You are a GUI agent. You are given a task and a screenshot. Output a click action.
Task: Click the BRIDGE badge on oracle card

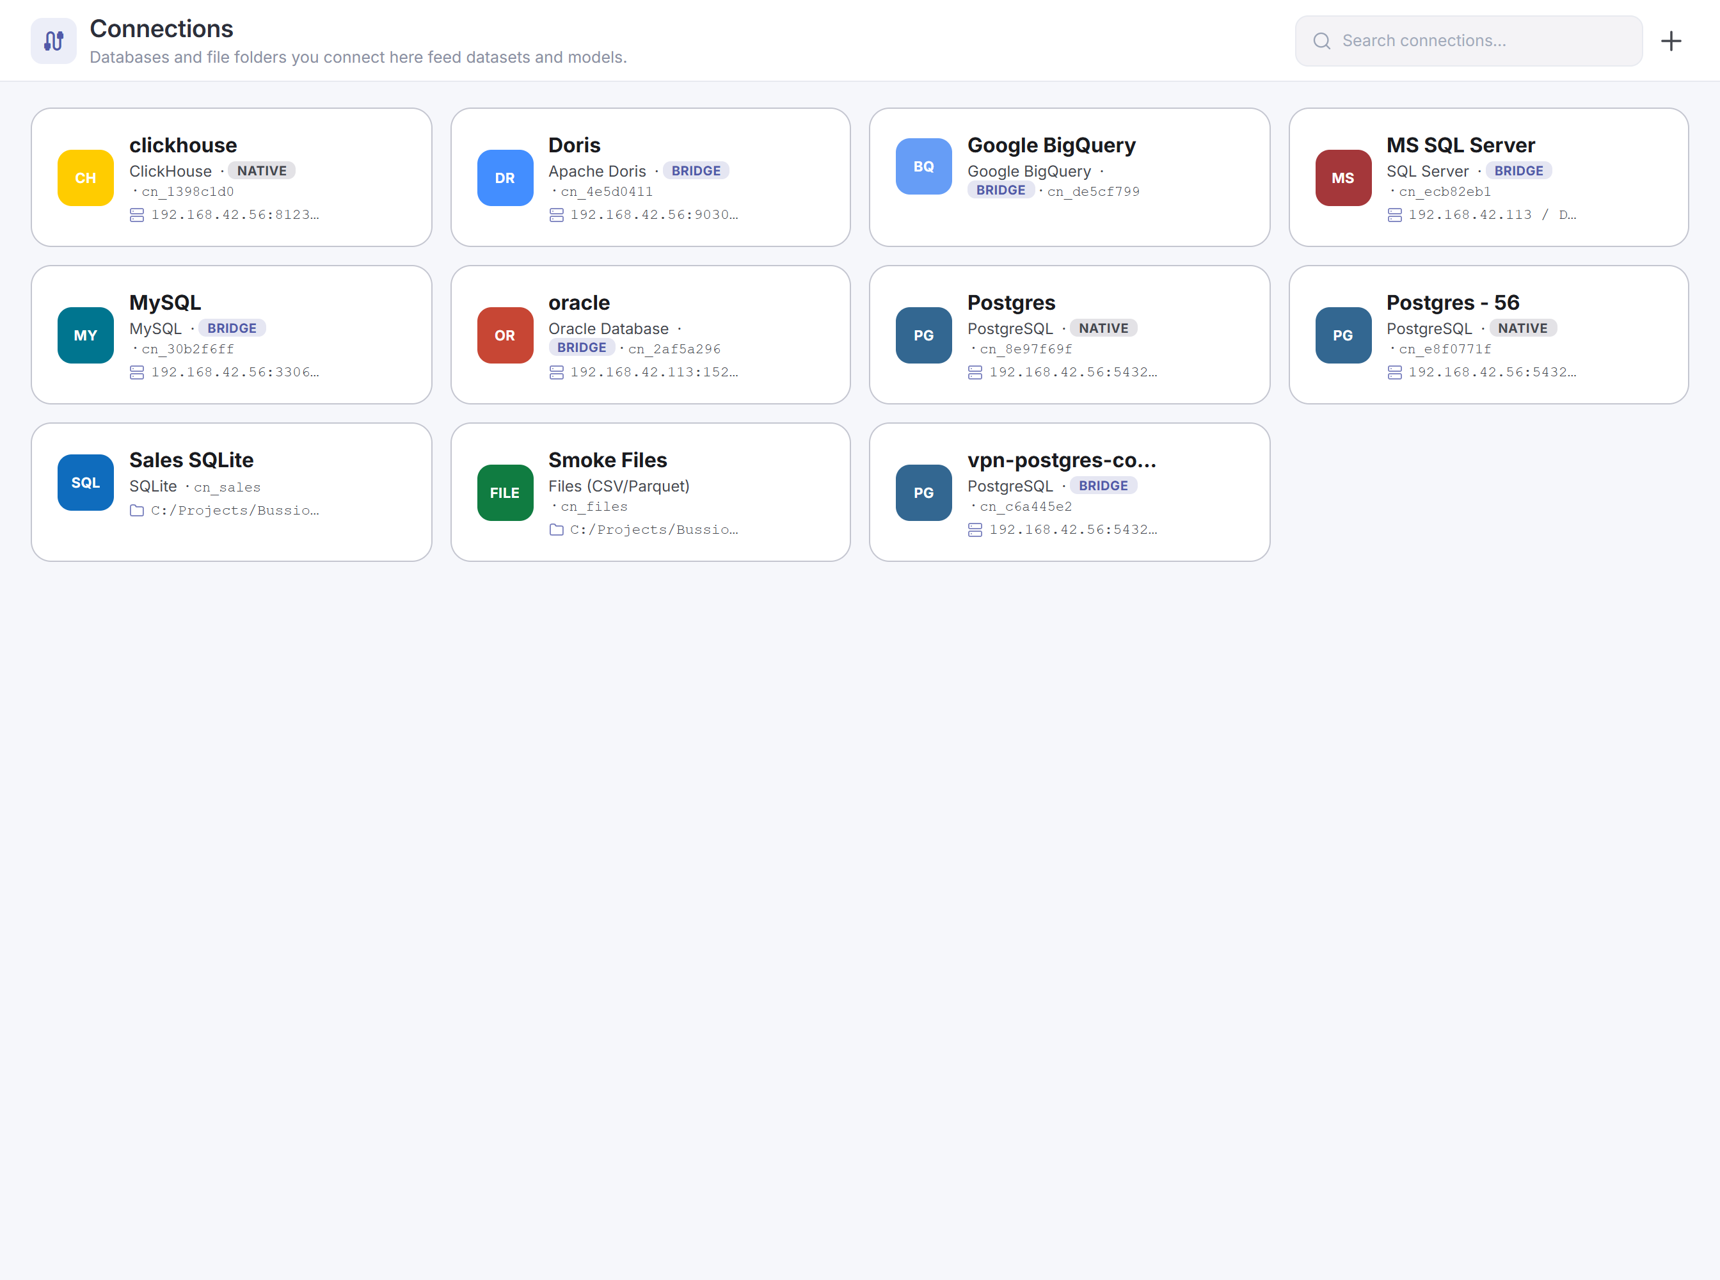click(582, 347)
